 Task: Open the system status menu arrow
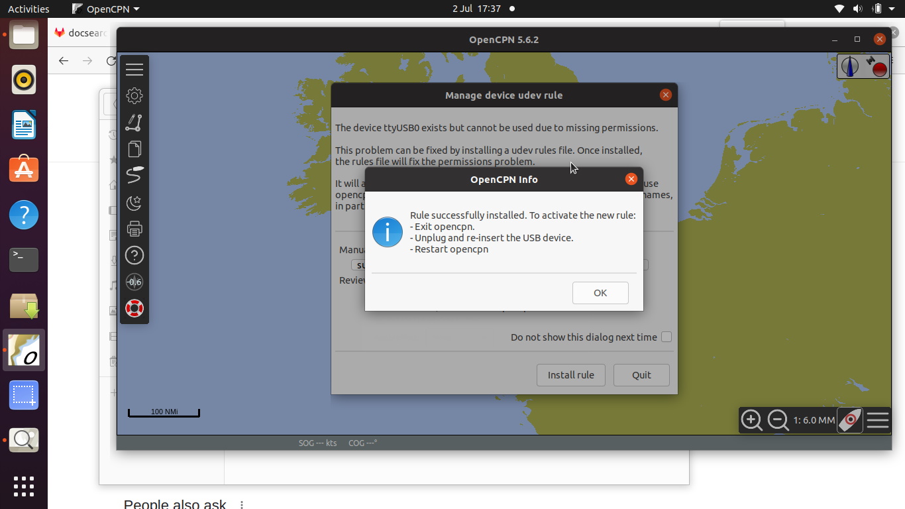coord(894,9)
